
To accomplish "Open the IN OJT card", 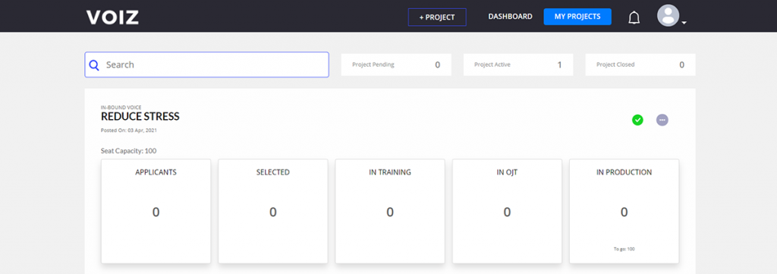I will click(507, 211).
